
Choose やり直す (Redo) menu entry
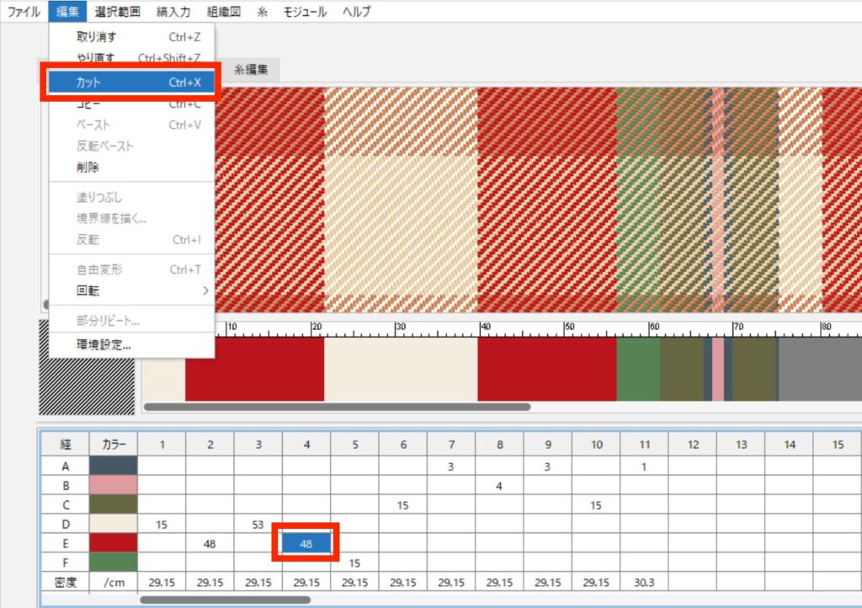[x=132, y=57]
